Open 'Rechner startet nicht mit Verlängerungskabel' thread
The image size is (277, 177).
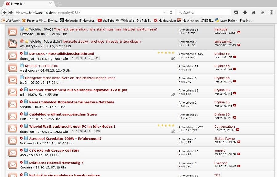coord(78,90)
